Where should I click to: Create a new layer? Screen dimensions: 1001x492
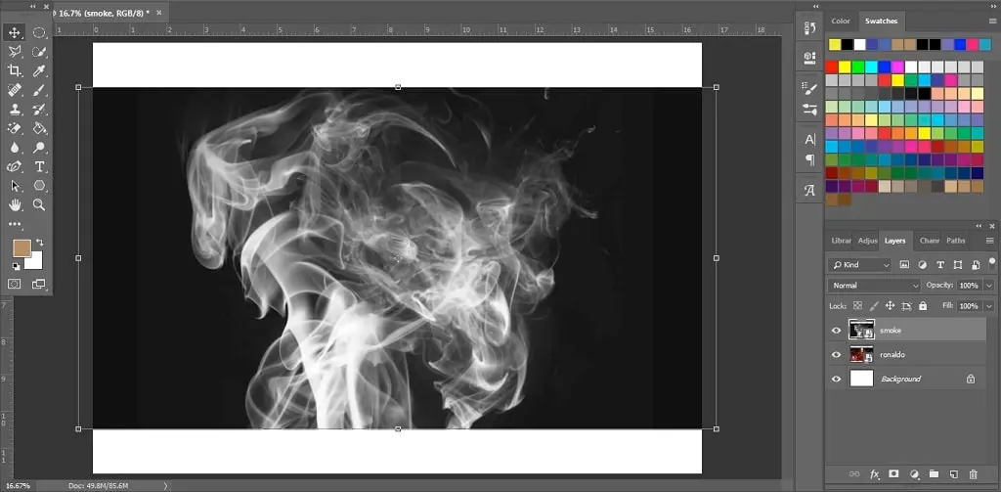[x=954, y=474]
